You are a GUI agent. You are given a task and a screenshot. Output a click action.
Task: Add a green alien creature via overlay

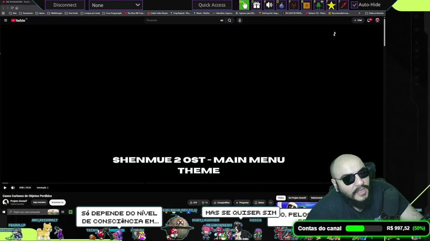click(319, 5)
